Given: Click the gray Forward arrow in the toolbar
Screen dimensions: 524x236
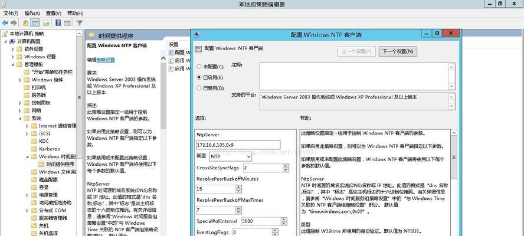Looking at the screenshot, I should (x=14, y=23).
